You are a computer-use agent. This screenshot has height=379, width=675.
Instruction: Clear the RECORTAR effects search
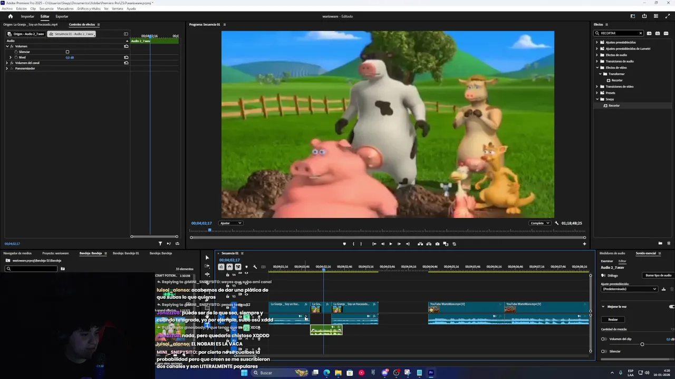click(x=641, y=33)
